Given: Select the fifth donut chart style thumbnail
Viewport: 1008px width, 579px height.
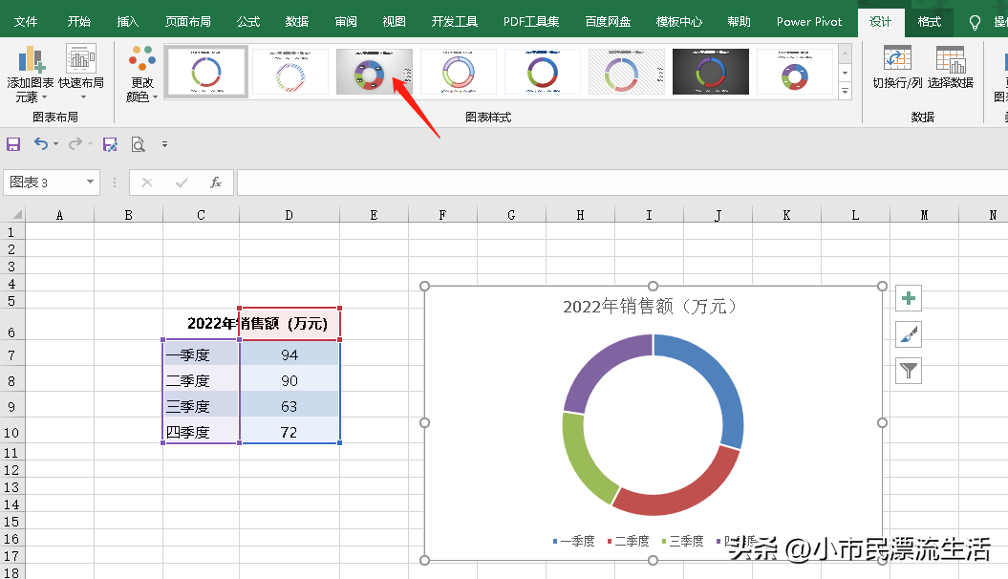Looking at the screenshot, I should pyautogui.click(x=543, y=72).
